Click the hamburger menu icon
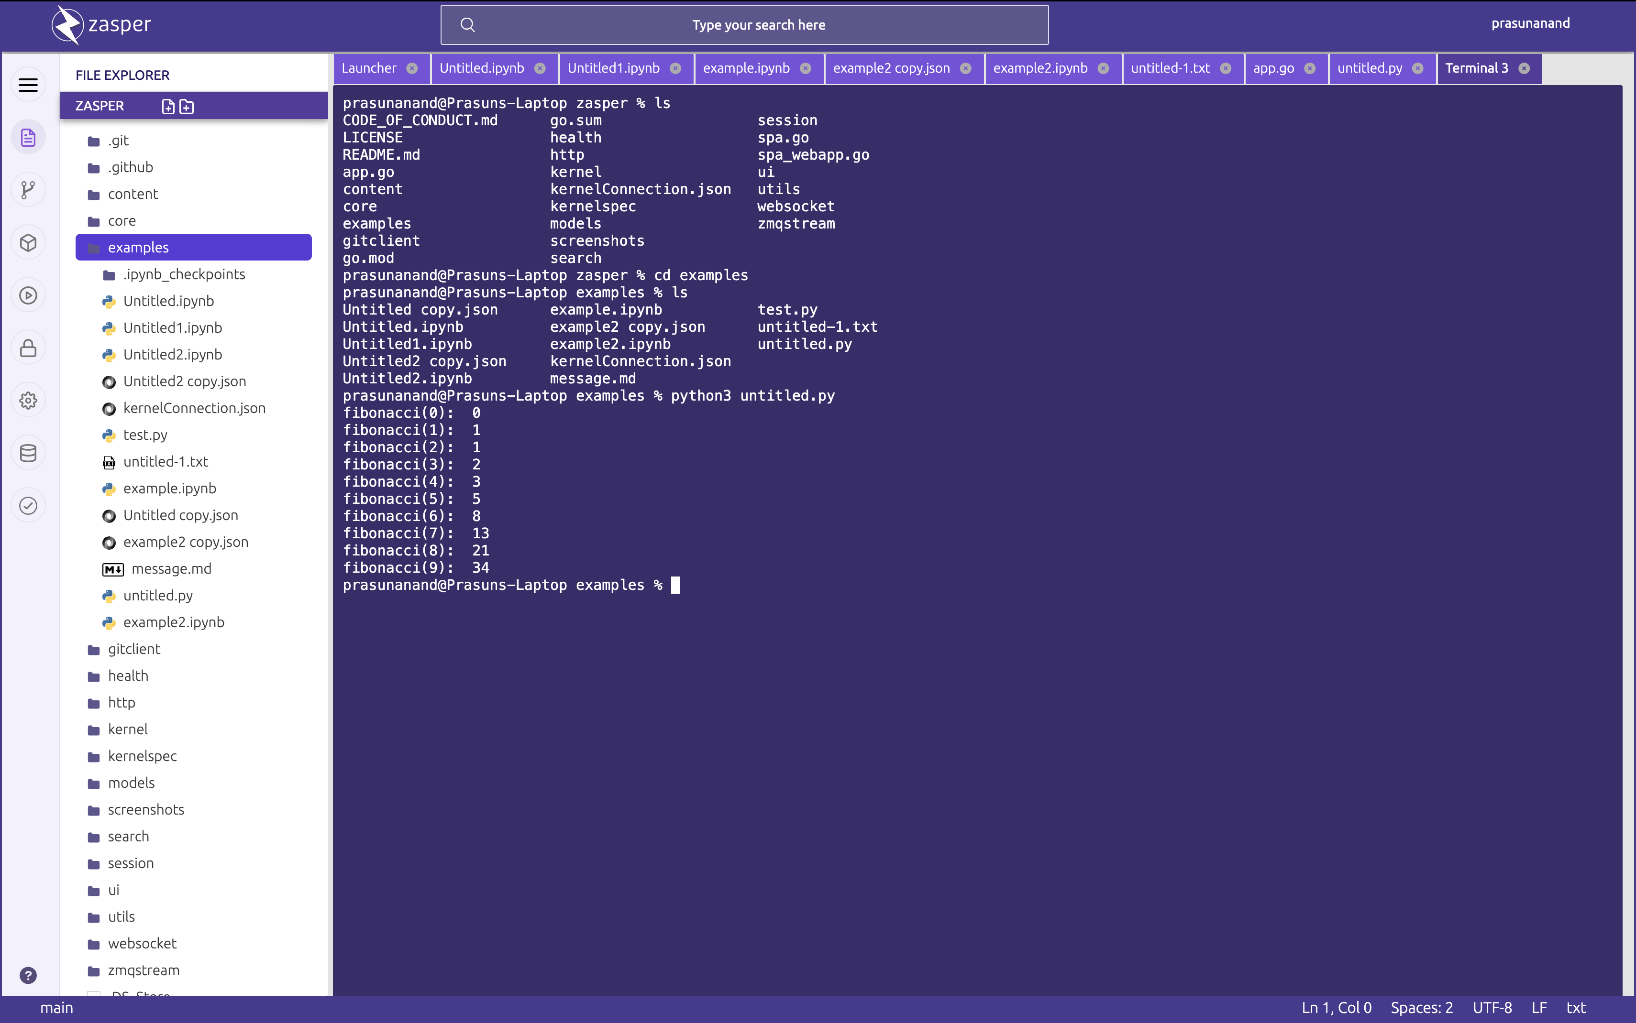The image size is (1636, 1023). [x=28, y=85]
